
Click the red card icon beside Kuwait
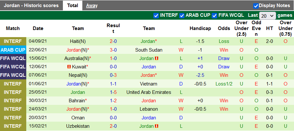[x=69, y=67]
